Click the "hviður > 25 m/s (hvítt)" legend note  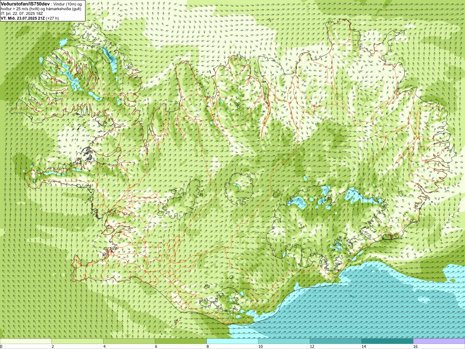[x=20, y=9]
